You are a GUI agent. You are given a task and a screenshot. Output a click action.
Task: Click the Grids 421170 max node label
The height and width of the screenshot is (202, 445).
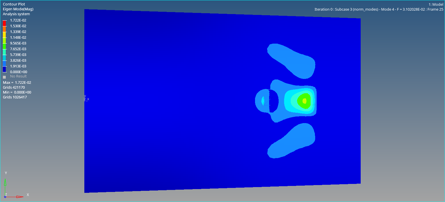14,88
